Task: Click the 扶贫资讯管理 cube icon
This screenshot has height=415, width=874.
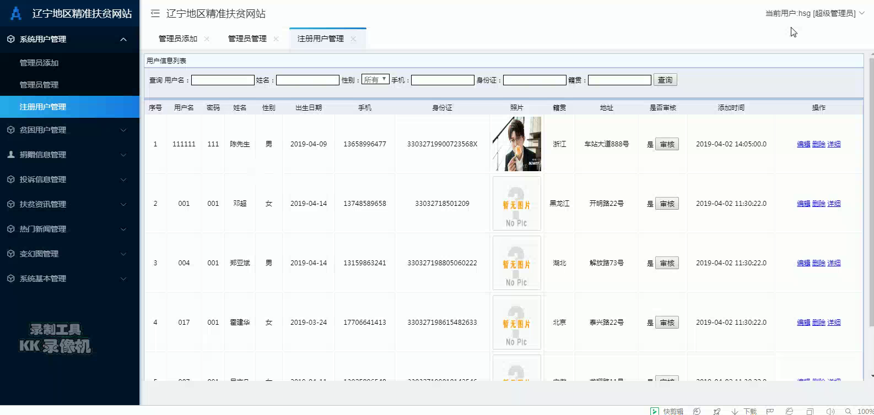Action: (10, 204)
